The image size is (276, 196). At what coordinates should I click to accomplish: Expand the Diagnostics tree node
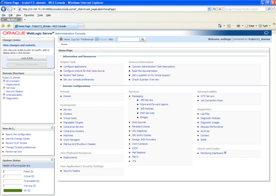point(4,98)
